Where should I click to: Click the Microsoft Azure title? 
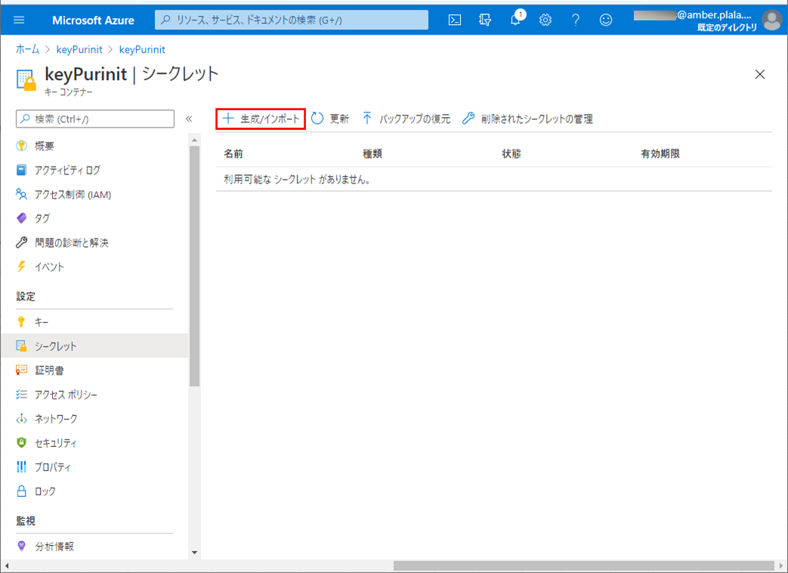pyautogui.click(x=93, y=20)
